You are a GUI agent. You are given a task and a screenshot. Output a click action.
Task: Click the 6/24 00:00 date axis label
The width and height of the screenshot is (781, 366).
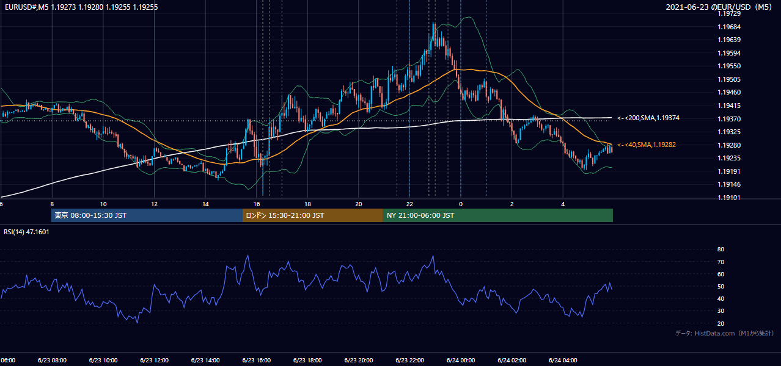(x=461, y=360)
